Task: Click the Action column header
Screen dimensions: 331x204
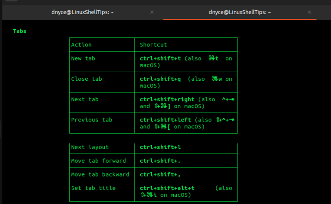Action: pyautogui.click(x=81, y=45)
